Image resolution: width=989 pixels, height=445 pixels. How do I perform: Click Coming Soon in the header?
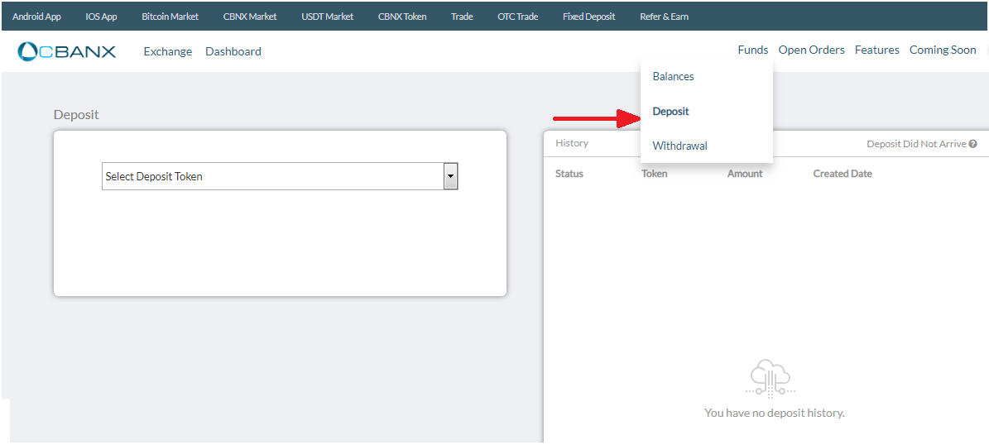943,50
